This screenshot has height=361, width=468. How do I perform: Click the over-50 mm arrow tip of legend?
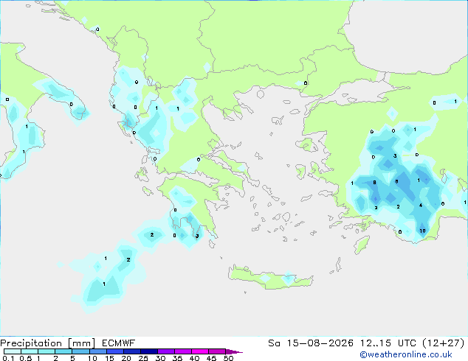[x=234, y=351]
